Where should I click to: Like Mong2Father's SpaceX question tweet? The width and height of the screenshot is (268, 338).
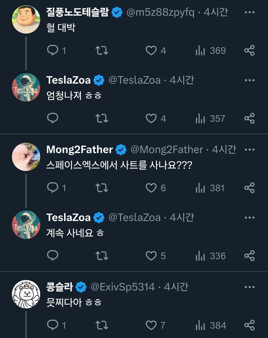click(x=151, y=188)
